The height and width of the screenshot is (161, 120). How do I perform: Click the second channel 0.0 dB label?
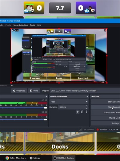[44, 112]
